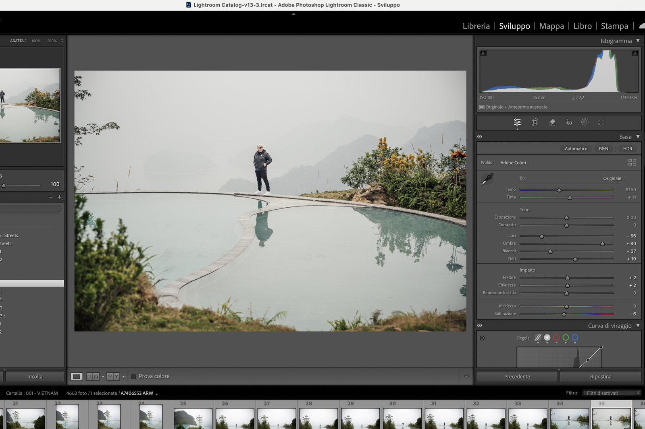
Task: Activate the Healing eraser tool
Action: click(552, 122)
